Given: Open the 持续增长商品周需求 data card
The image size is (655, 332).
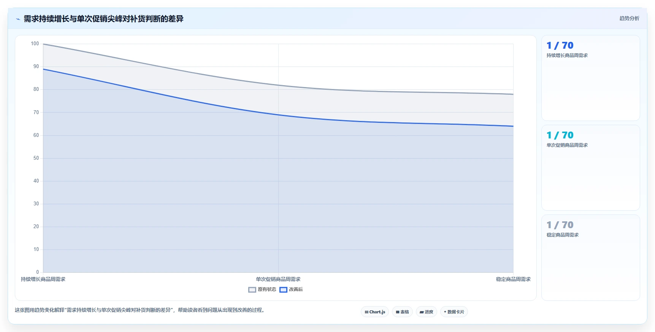Looking at the screenshot, I should coord(591,78).
